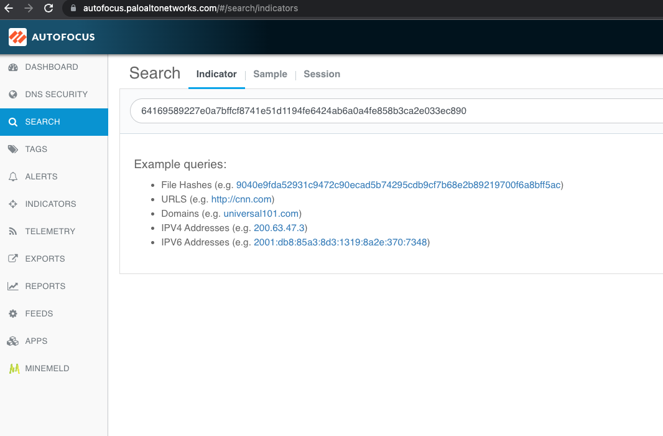Image resolution: width=663 pixels, height=436 pixels.
Task: Click the universal101.com example domain link
Action: tap(261, 214)
